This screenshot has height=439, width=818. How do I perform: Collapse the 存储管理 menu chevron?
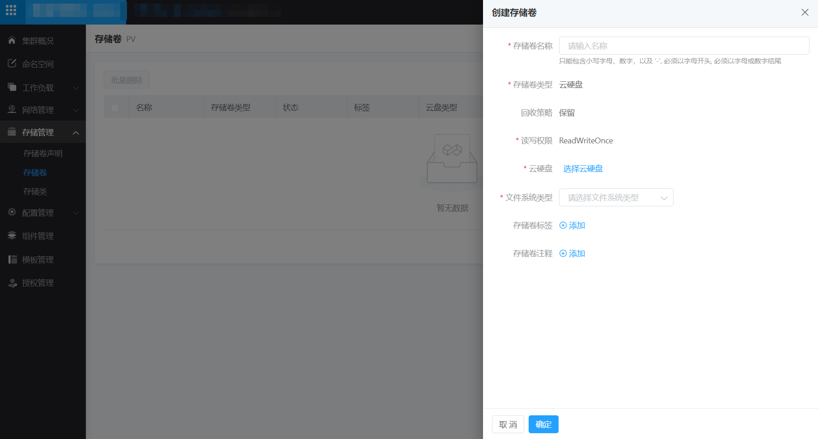point(76,133)
